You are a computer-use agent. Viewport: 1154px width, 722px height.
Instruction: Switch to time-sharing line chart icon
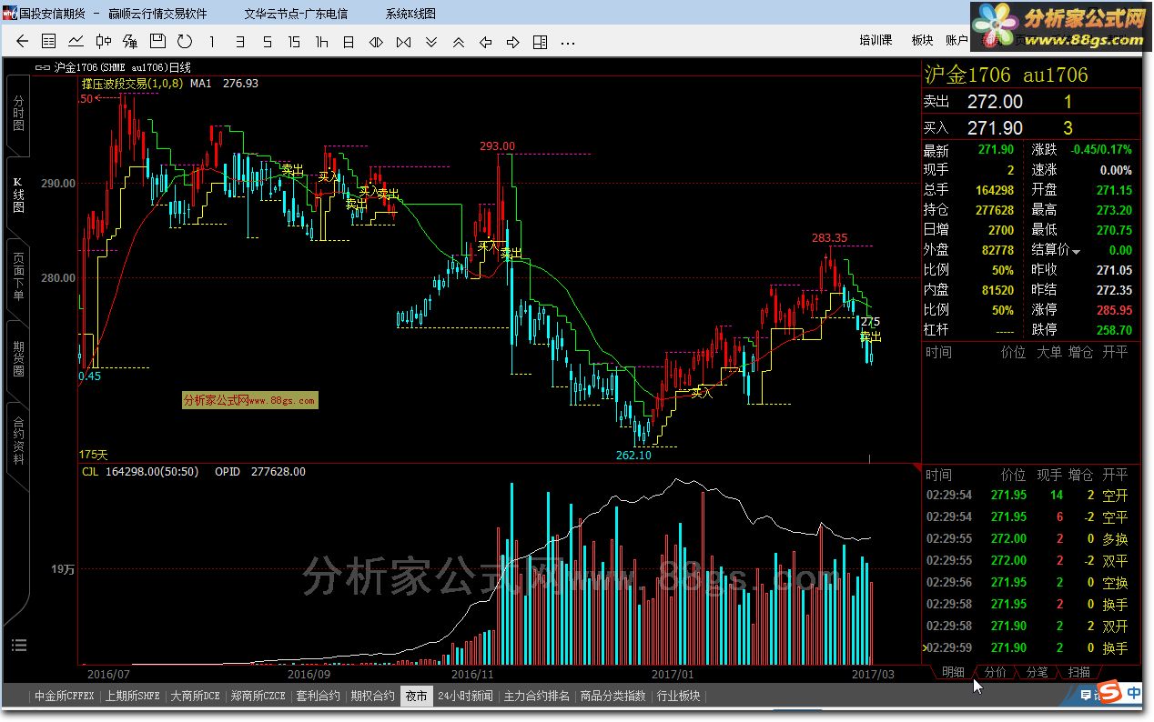[76, 42]
